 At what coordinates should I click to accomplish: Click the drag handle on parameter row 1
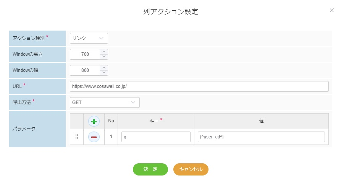pyautogui.click(x=76, y=137)
